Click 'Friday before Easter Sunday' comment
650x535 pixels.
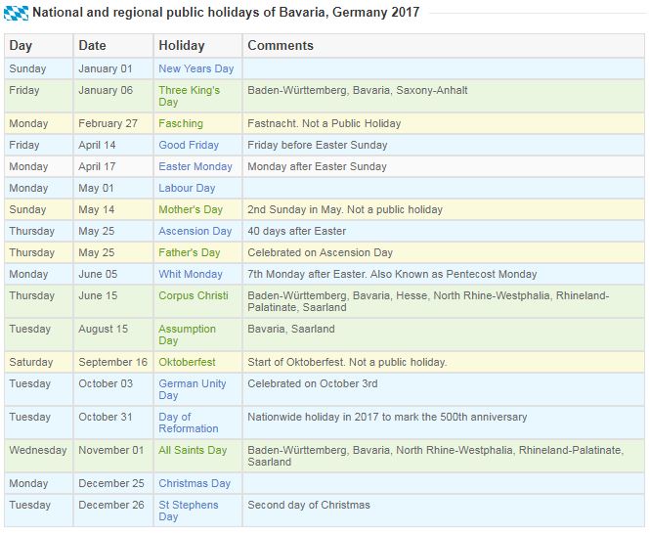318,145
